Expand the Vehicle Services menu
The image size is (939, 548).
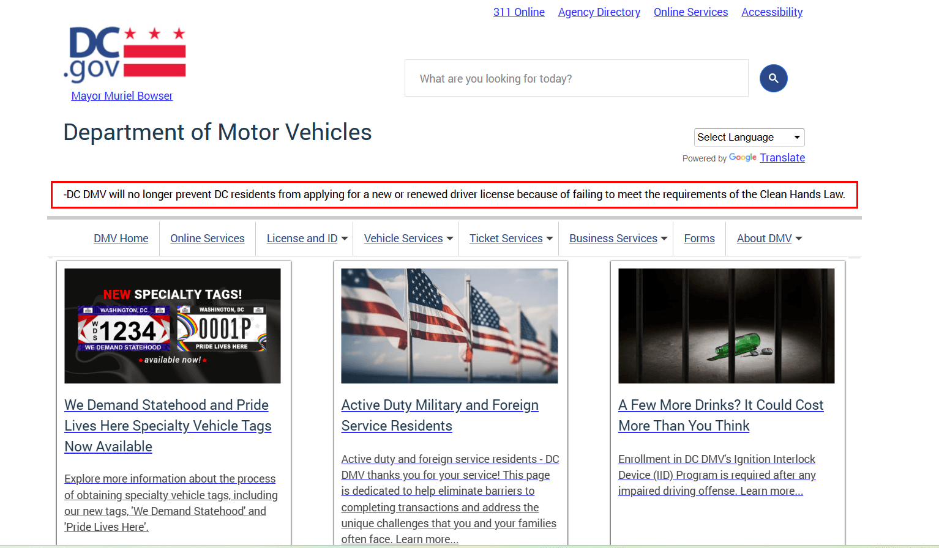tap(406, 239)
